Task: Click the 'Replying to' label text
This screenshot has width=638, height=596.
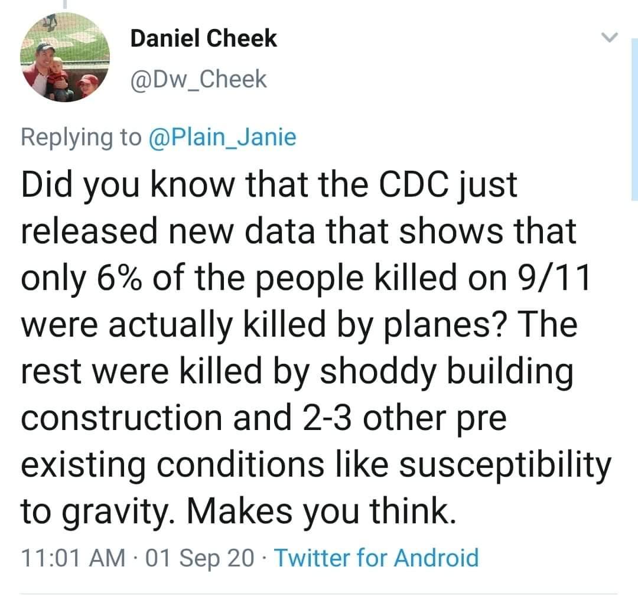Action: point(82,138)
